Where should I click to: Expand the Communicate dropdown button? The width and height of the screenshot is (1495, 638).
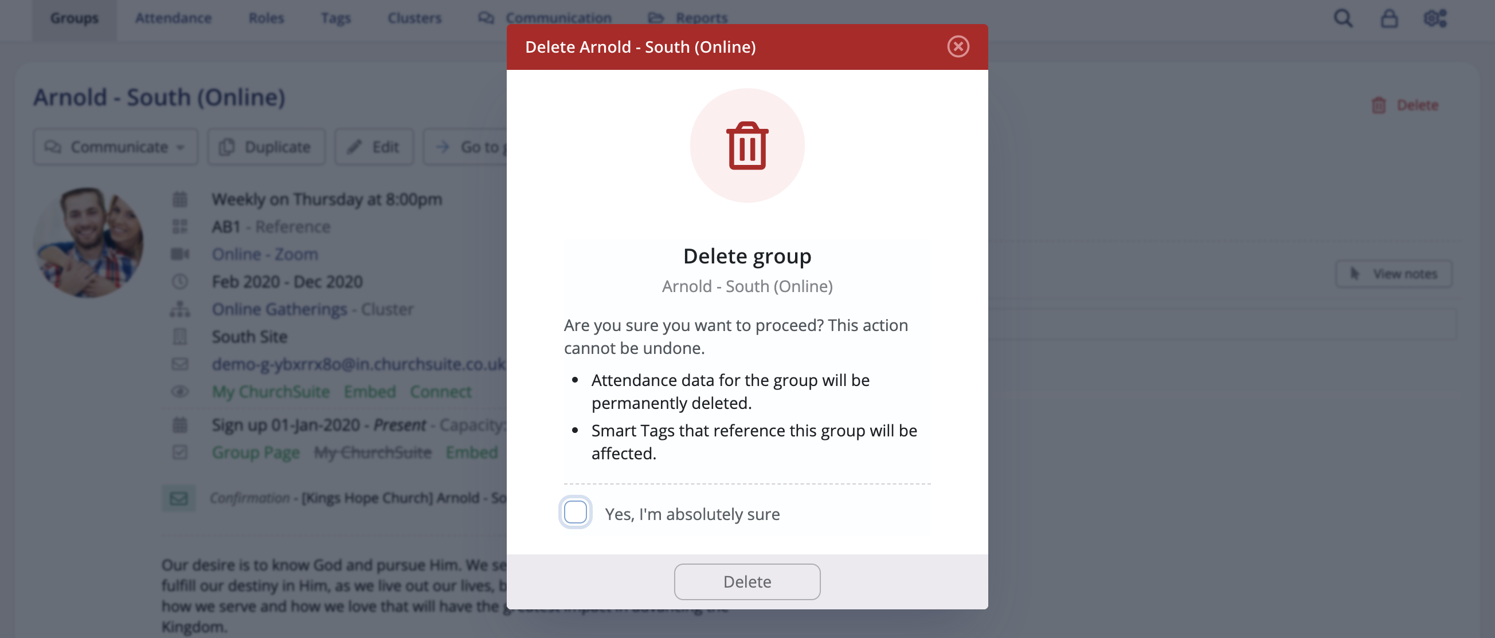[115, 147]
